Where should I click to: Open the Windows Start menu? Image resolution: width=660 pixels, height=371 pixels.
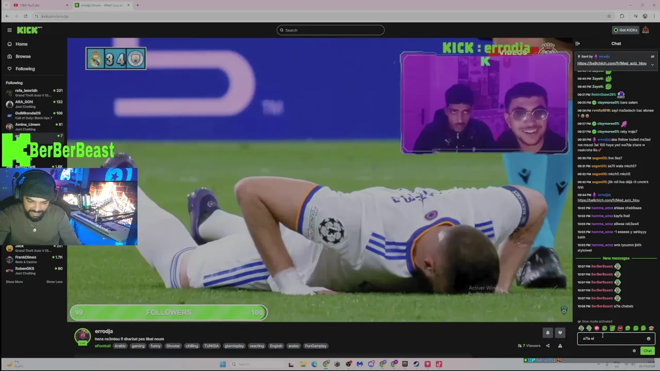pos(223,364)
